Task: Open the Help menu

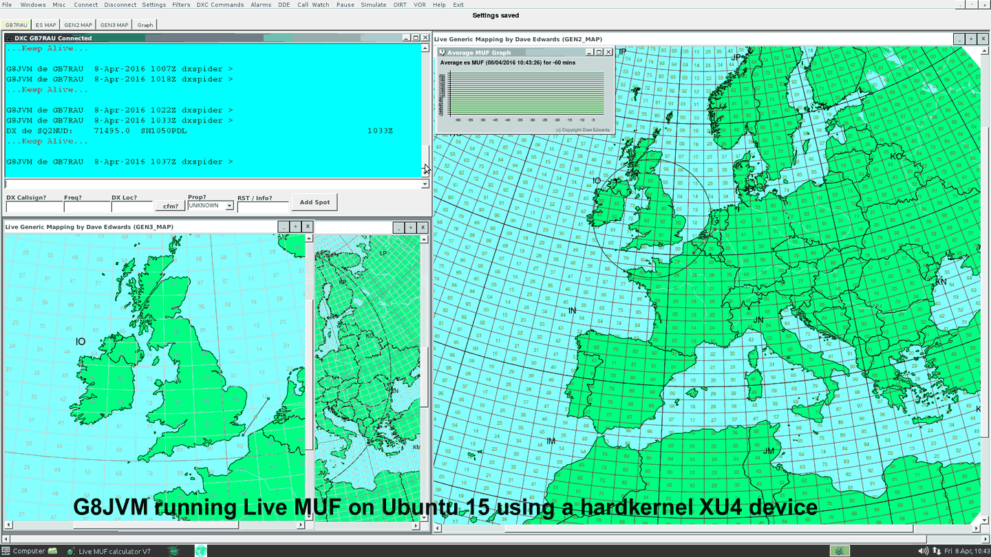Action: coord(439,5)
